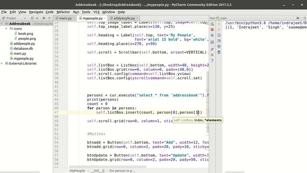Open Run panel settings gear
The image size is (307, 173).
point(298,18)
